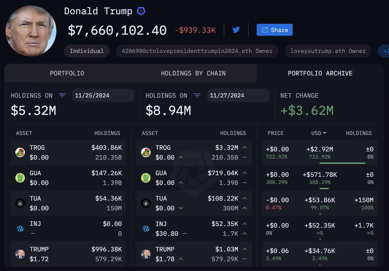Click GUA token icon in 11/25 holdings
Viewport: 389px width, 271px height.
click(20, 178)
